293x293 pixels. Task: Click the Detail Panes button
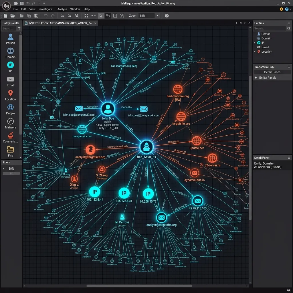coord(272,72)
